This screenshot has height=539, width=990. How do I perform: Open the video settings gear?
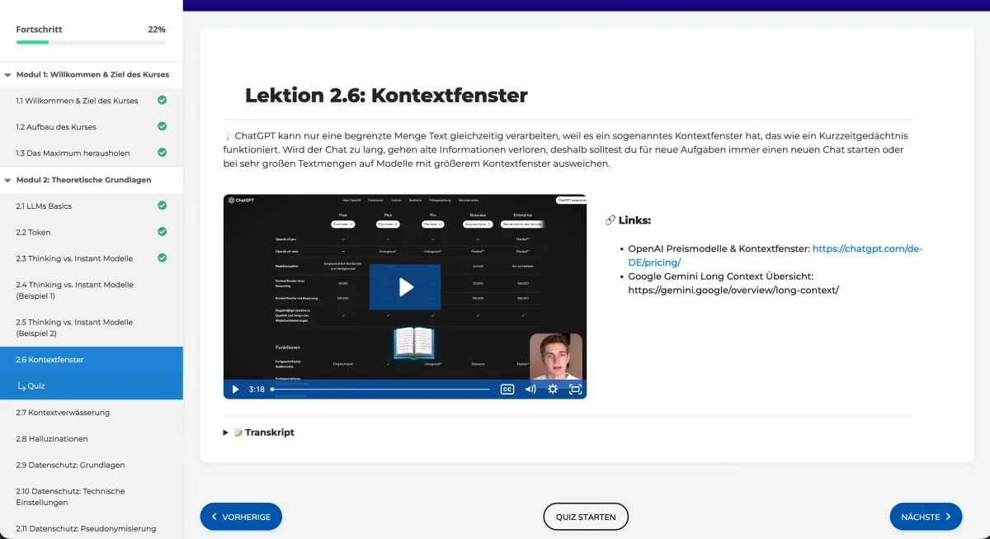click(552, 388)
